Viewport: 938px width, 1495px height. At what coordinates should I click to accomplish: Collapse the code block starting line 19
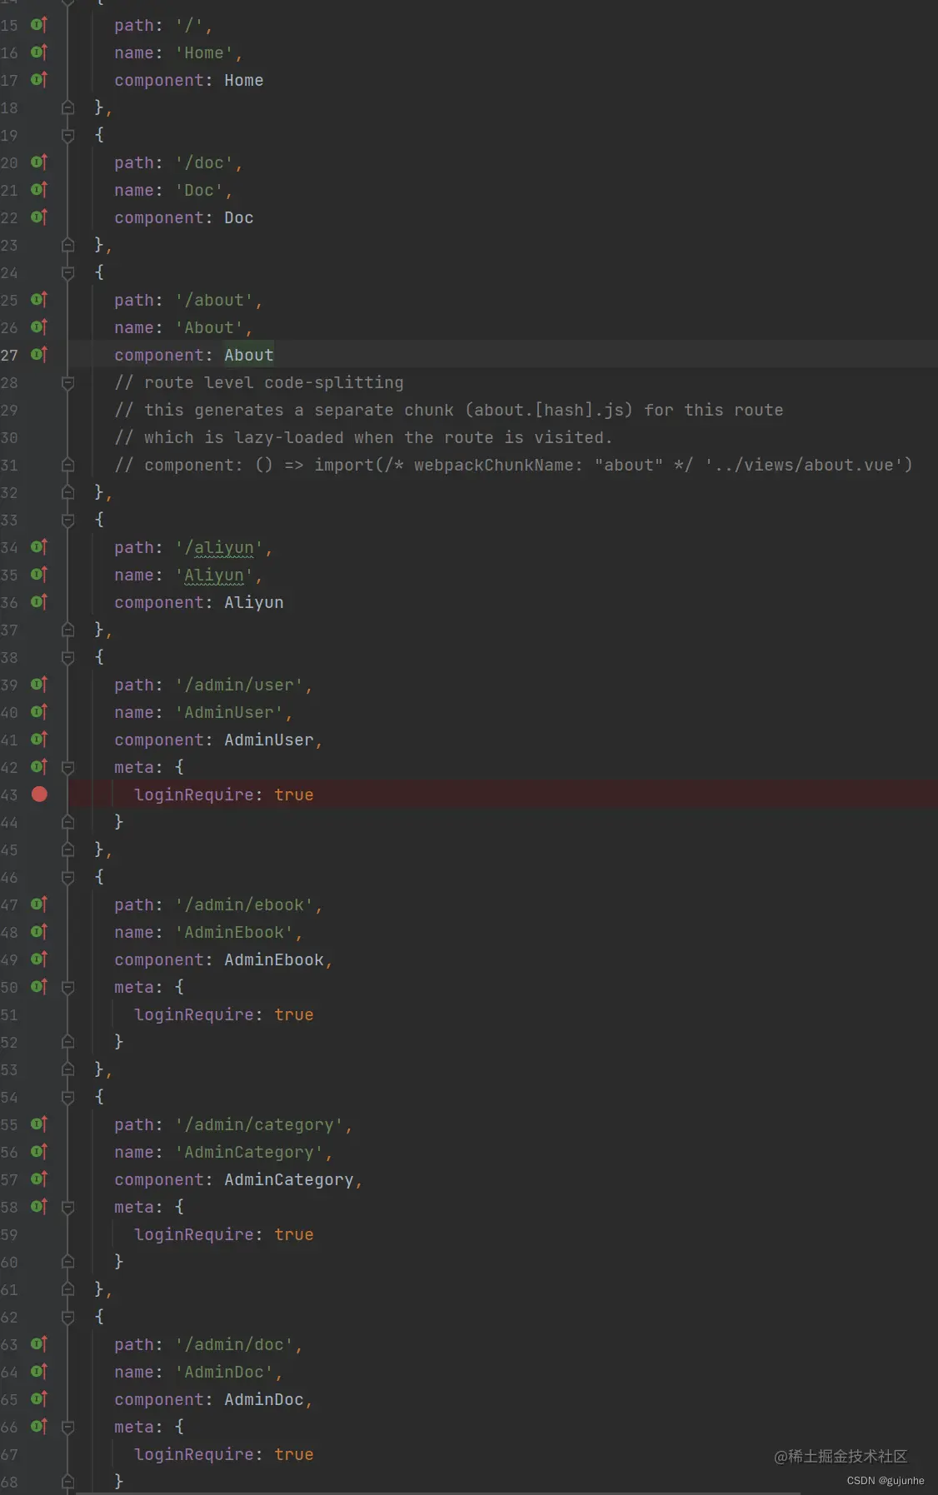tap(68, 135)
